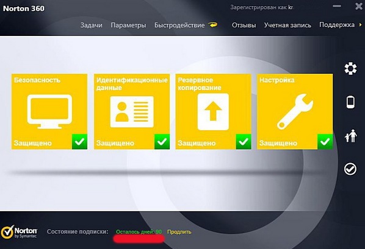Open the family parental control icon

pos(351,136)
